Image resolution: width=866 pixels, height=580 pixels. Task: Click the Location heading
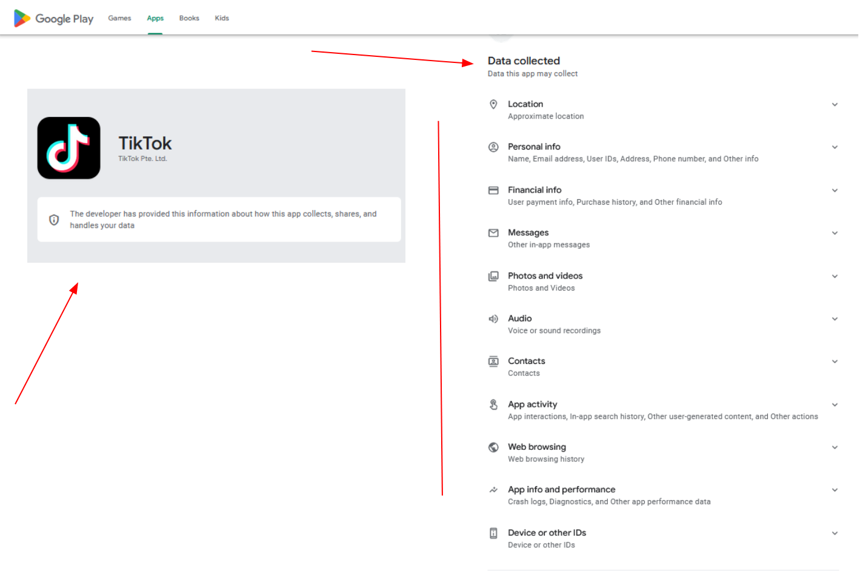point(525,104)
